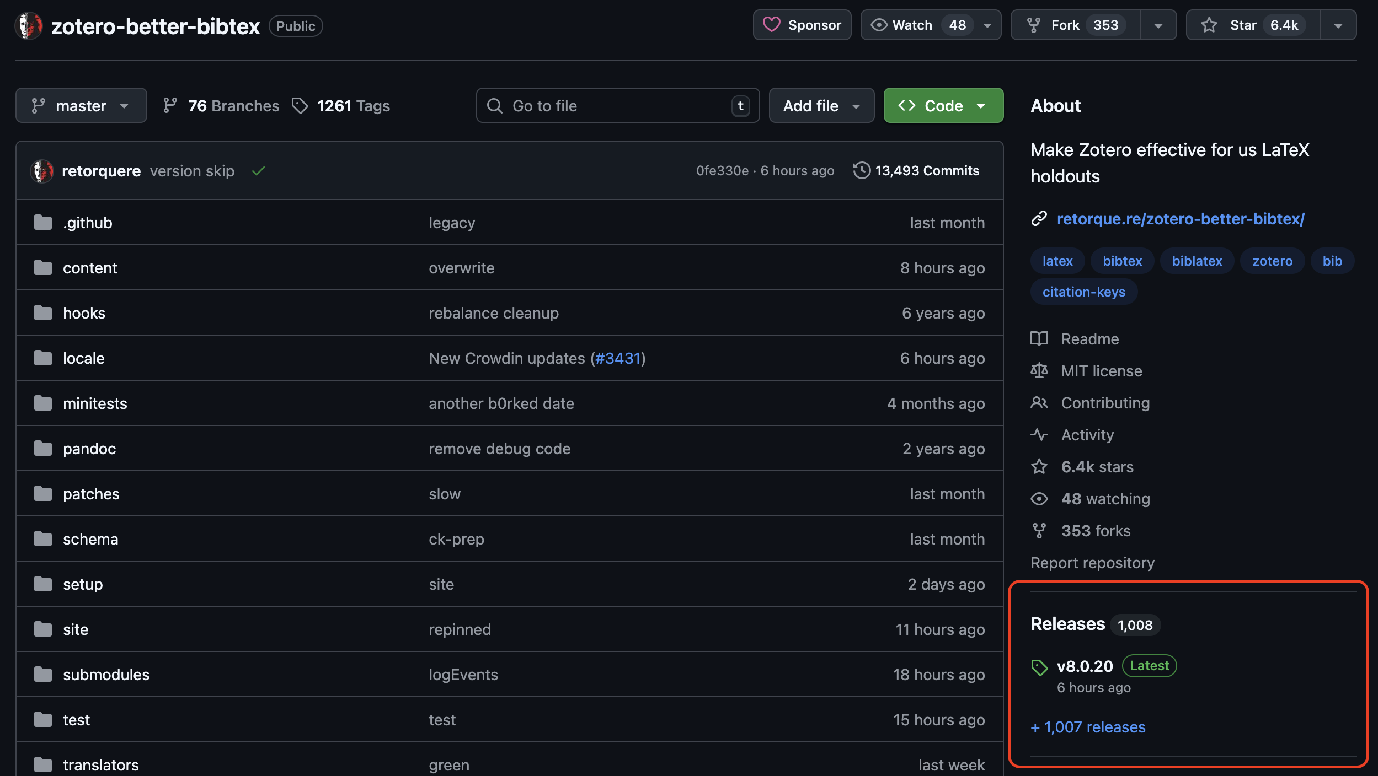Expand the green Code dropdown

click(x=943, y=105)
